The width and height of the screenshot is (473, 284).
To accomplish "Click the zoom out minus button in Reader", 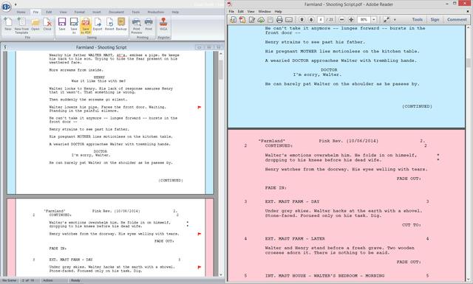I will (x=341, y=20).
